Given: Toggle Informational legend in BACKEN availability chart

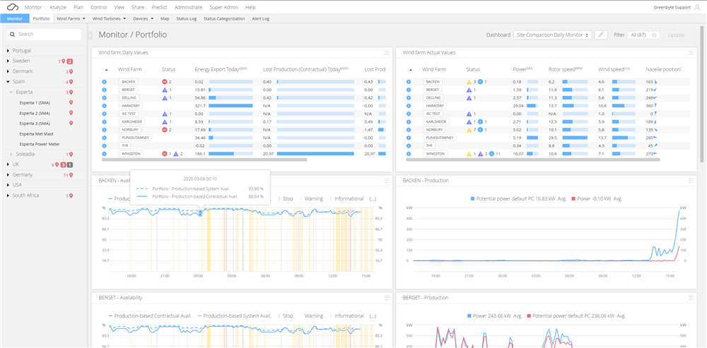Looking at the screenshot, I should [346, 198].
